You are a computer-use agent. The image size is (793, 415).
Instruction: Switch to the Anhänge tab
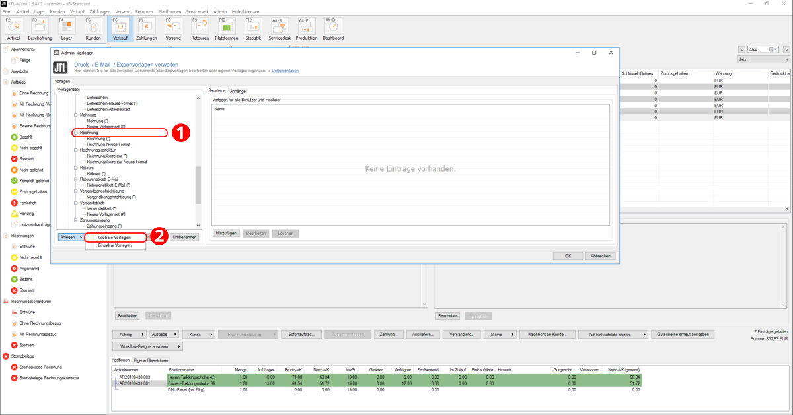click(238, 91)
